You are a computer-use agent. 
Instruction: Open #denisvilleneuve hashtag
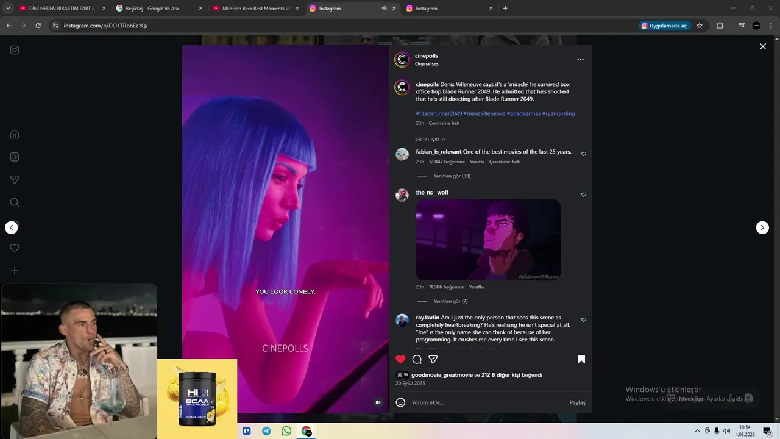click(x=484, y=113)
